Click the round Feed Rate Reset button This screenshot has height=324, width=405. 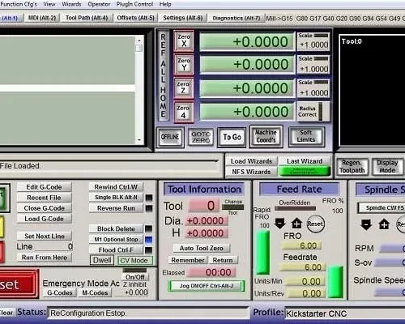coord(315,224)
